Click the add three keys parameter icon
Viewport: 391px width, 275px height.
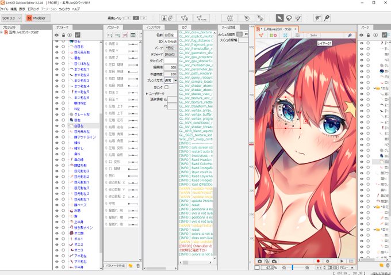(117, 35)
